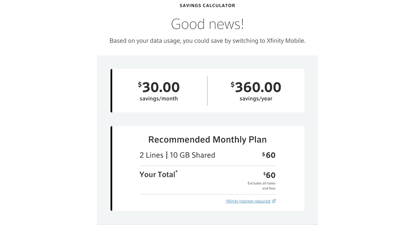The width and height of the screenshot is (415, 225).
Task: Click the SAVINGS CALCULATOR label
Action: point(207,6)
